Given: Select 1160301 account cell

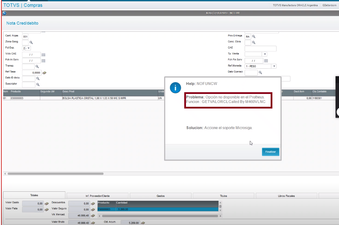Looking at the screenshot, I should tap(324, 98).
